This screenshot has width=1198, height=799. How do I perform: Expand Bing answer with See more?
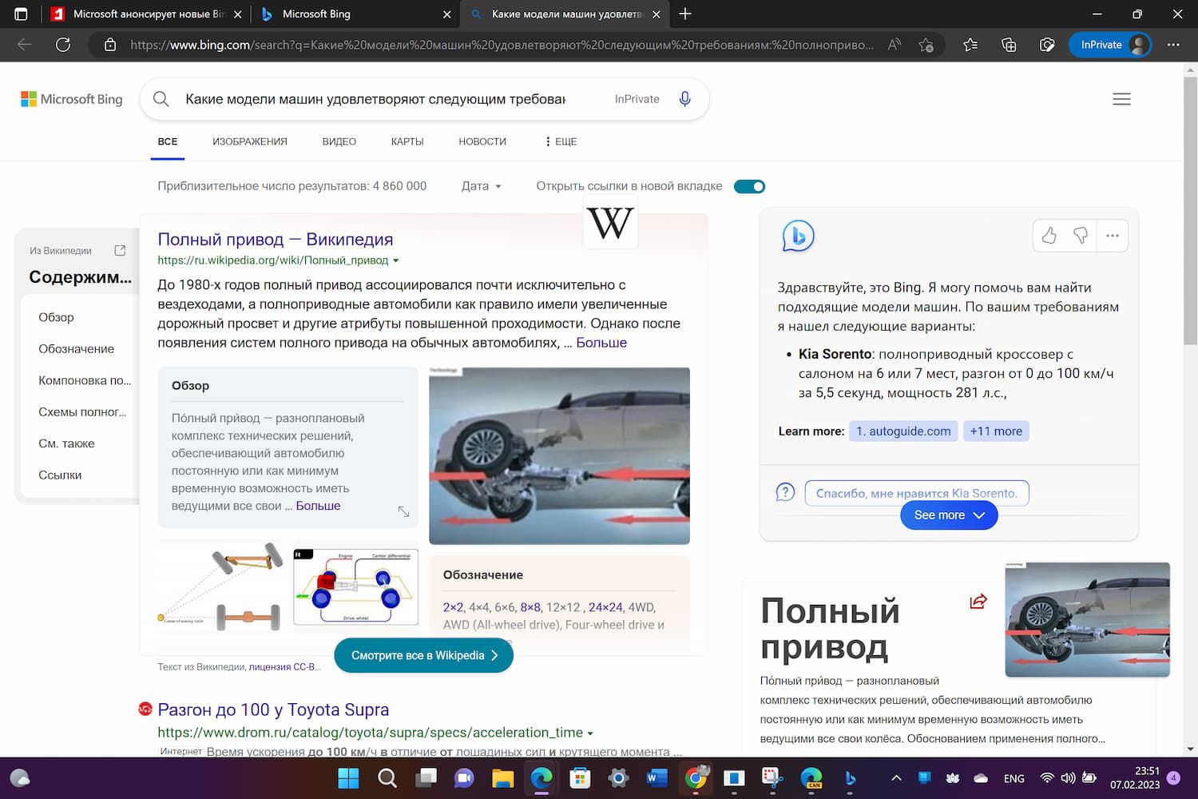click(x=949, y=515)
